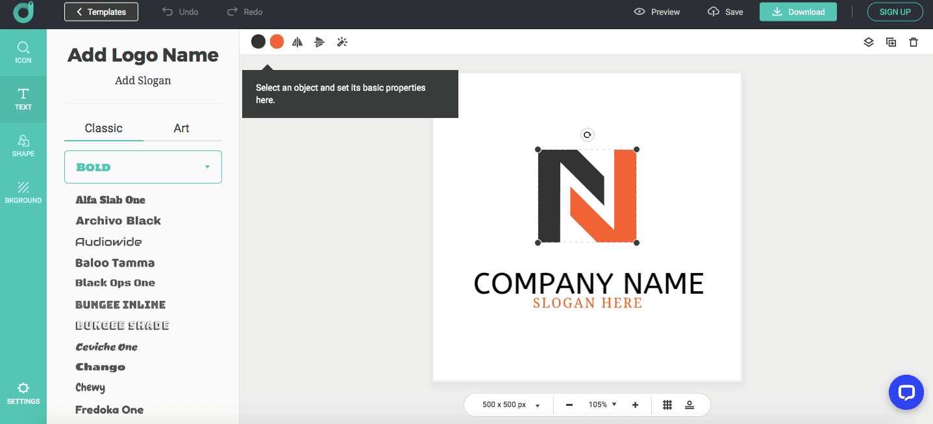Open the live chat widget

click(906, 392)
